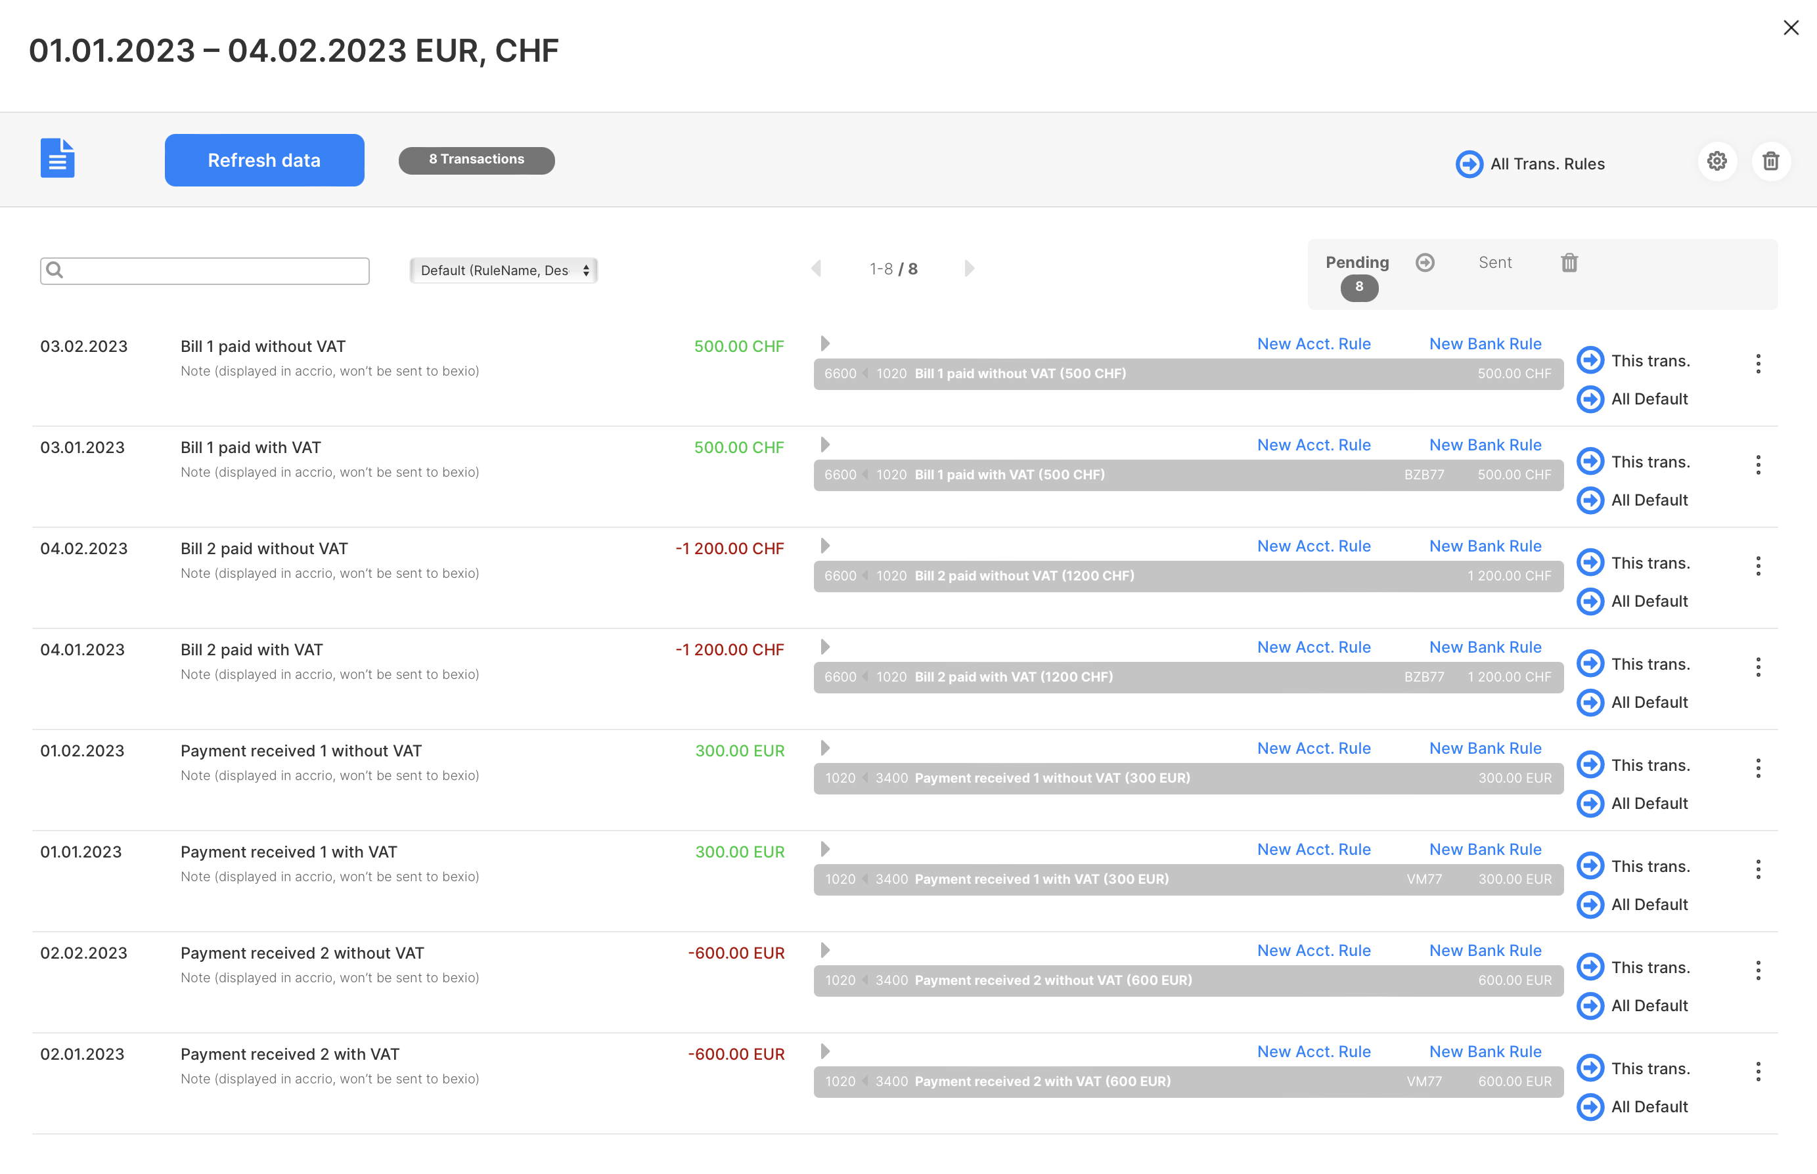Send This trans. for Bill 2 paid with VAT
The width and height of the screenshot is (1817, 1174).
tap(1633, 664)
